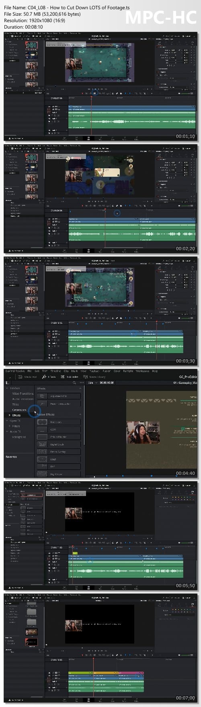Pick the Digital Glitch effect
The height and width of the screenshot is (707, 201).
(x=59, y=444)
